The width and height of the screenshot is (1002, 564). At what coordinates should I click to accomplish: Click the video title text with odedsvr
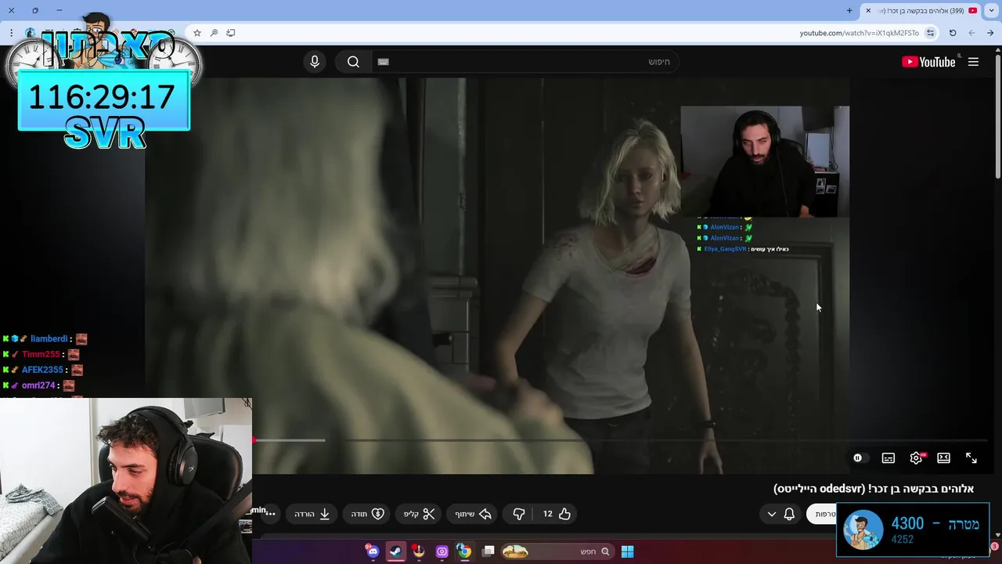click(x=874, y=489)
